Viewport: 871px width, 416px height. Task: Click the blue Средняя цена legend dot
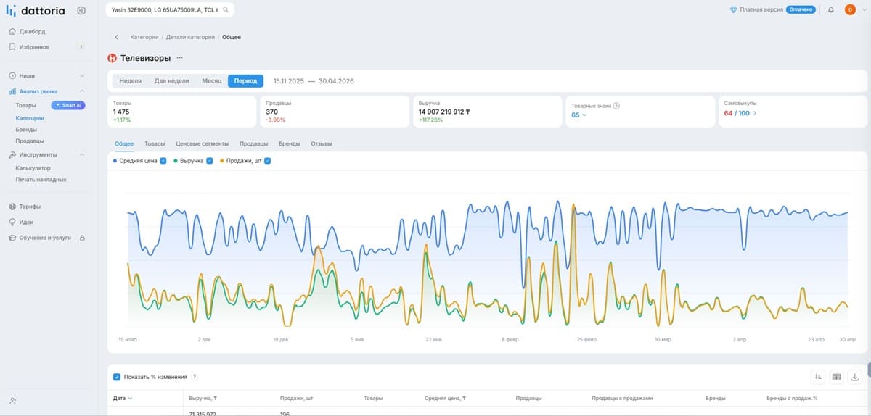[x=115, y=161]
